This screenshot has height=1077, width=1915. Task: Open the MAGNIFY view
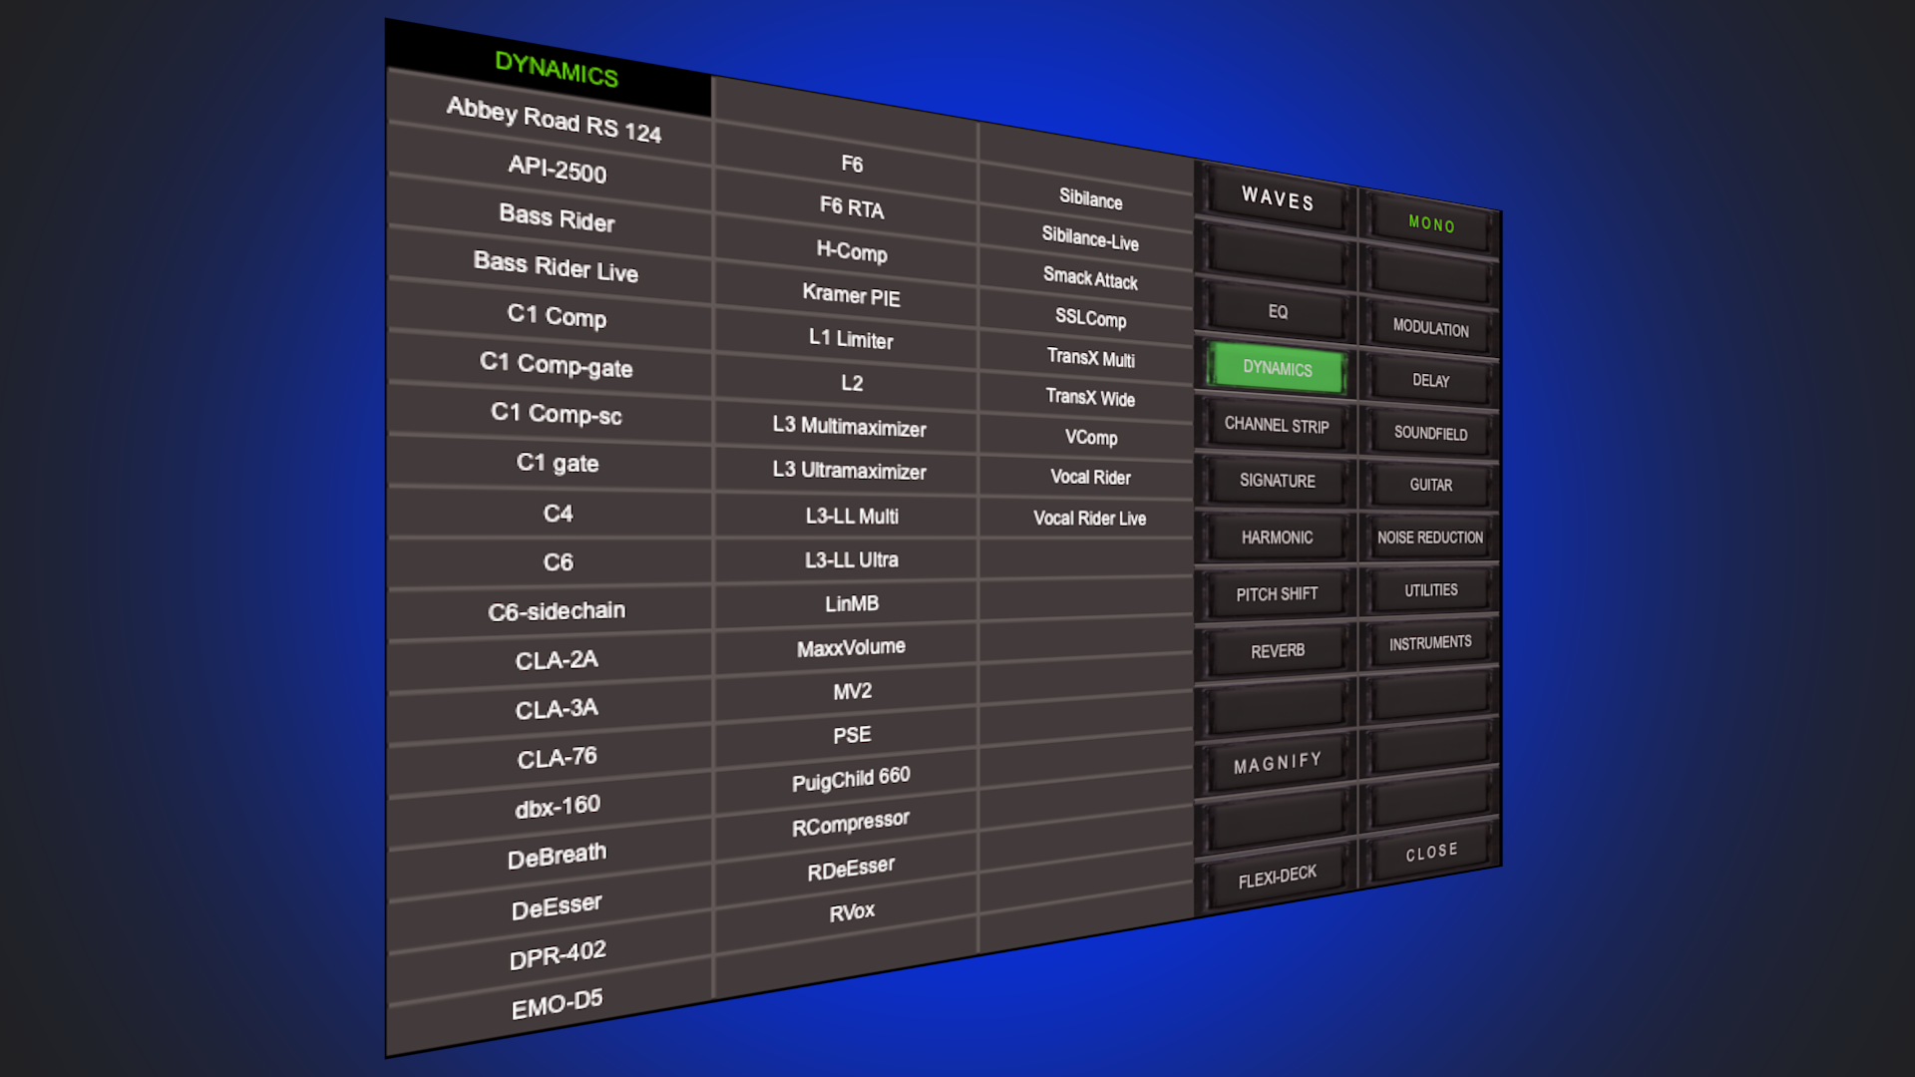coord(1277,759)
